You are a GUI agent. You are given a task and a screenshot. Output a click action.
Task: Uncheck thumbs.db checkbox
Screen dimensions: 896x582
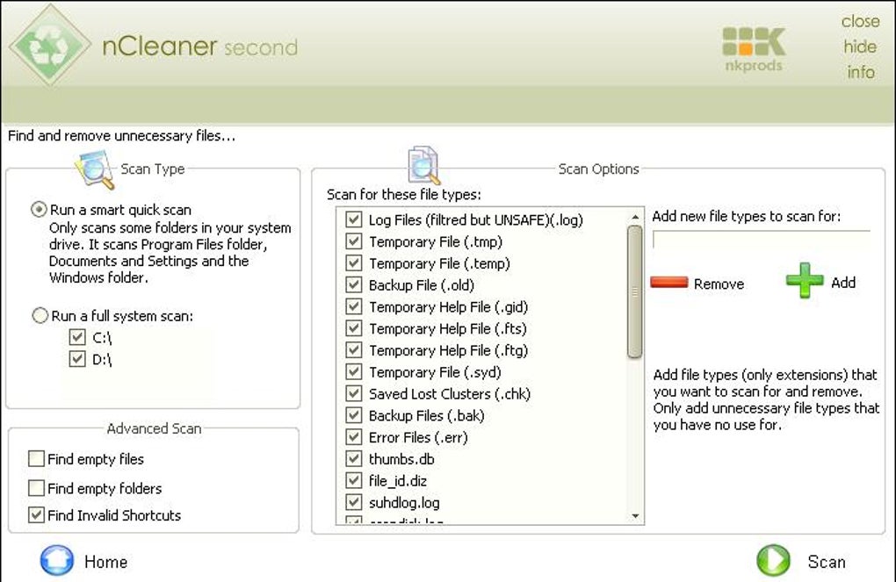tap(354, 458)
